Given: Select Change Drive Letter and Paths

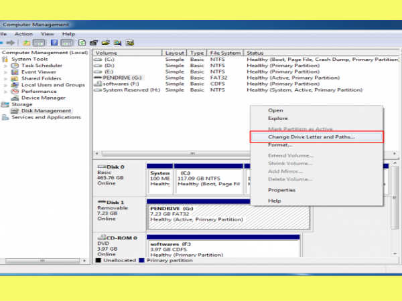Looking at the screenshot, I should click(x=316, y=137).
